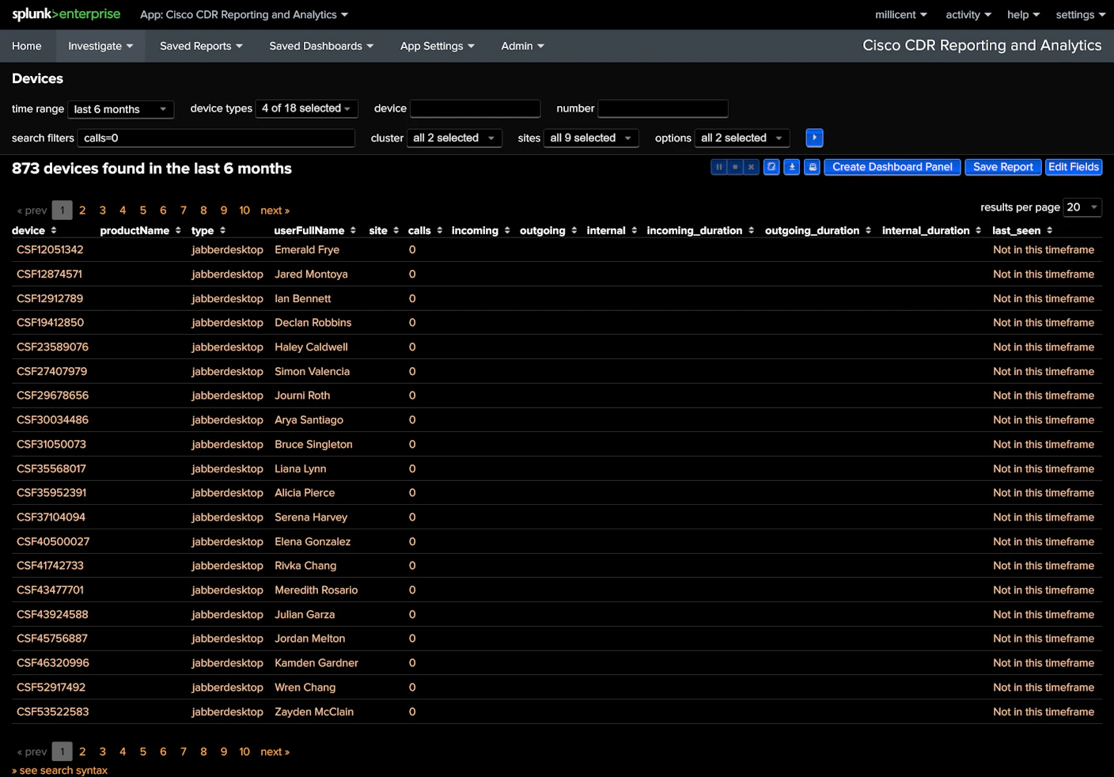Click next in the top pagination
The height and width of the screenshot is (777, 1114).
[x=275, y=210]
